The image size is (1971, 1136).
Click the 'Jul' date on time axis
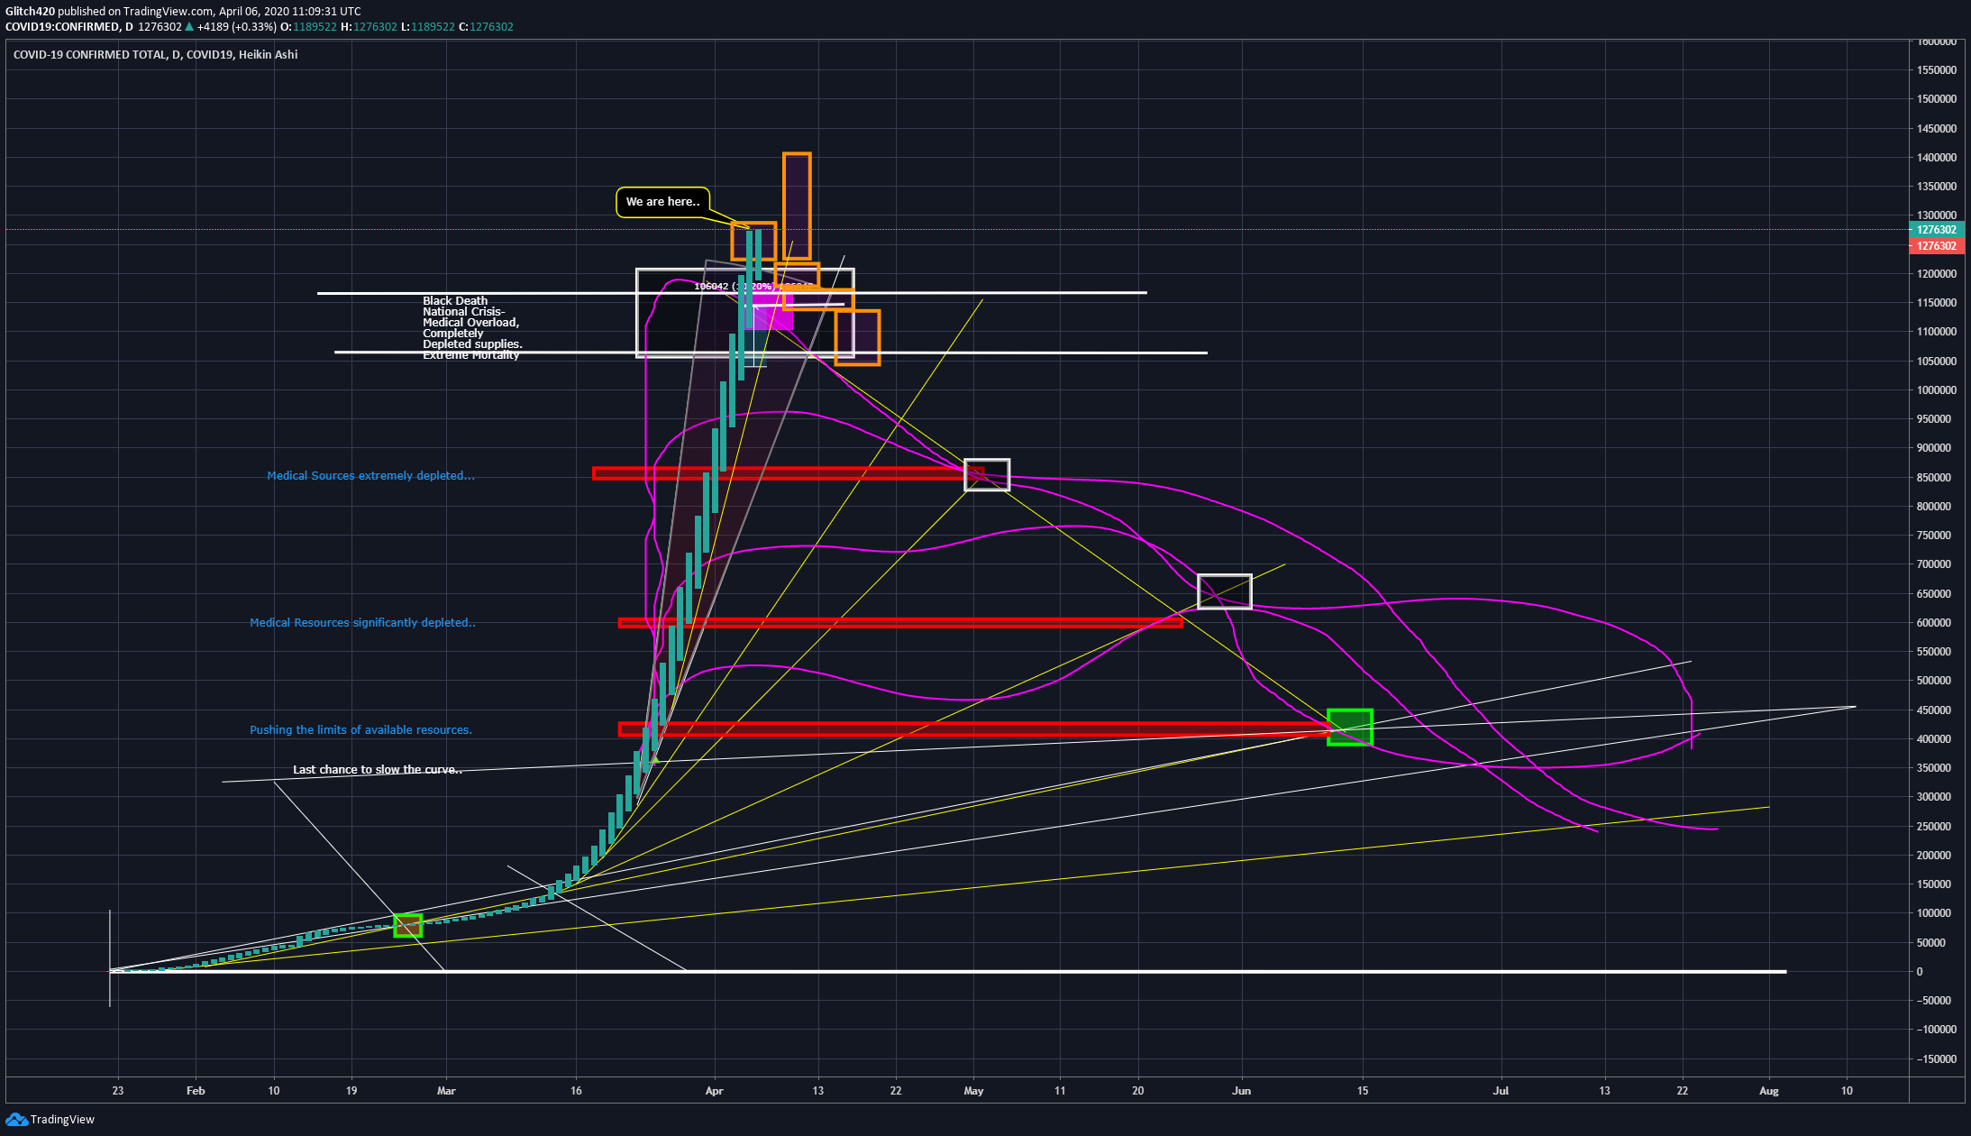point(1501,1091)
